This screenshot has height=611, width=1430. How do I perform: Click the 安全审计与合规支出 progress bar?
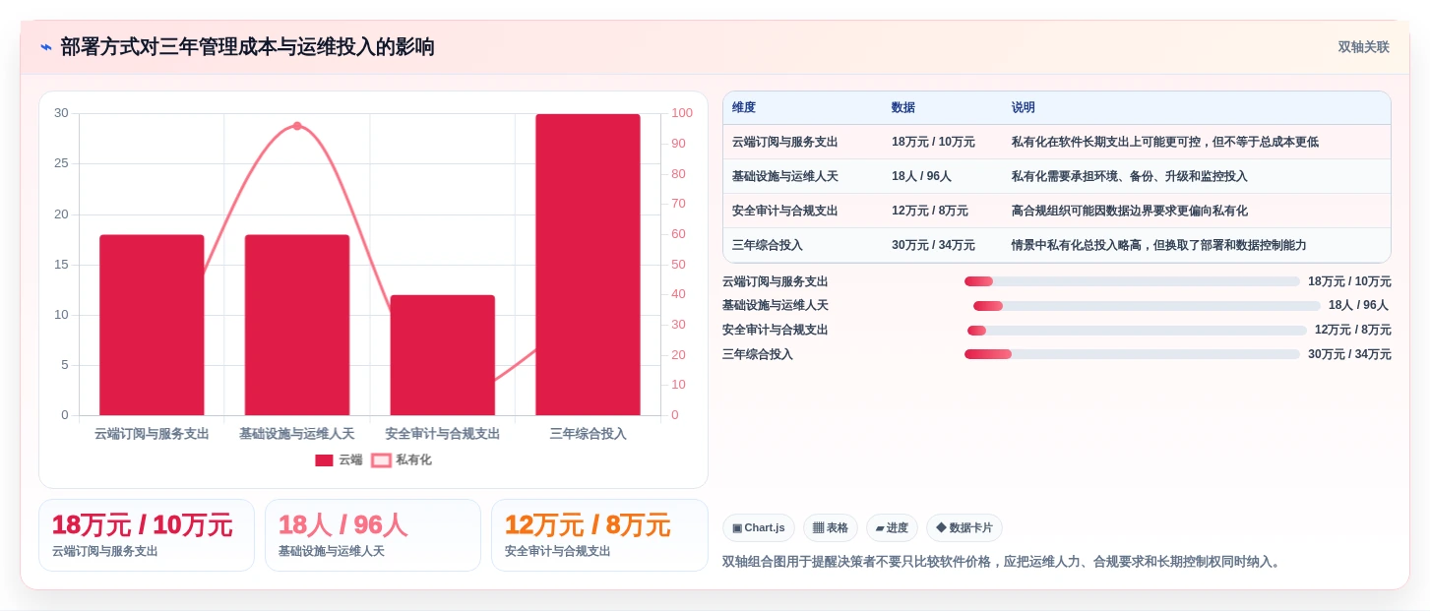click(1137, 331)
